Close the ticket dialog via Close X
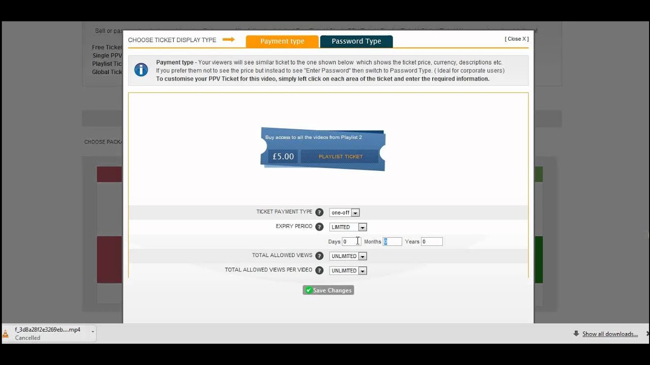Screen dimensions: 650x365 pyautogui.click(x=516, y=39)
